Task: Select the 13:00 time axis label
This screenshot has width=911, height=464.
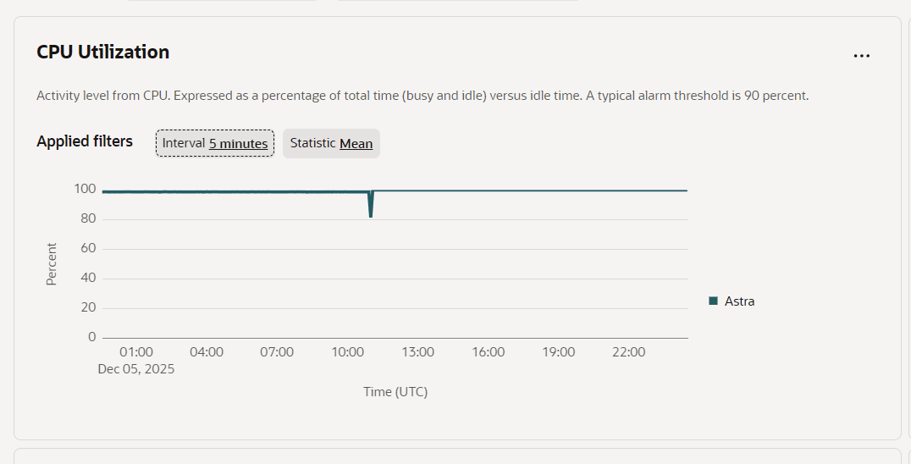Action: [x=417, y=352]
